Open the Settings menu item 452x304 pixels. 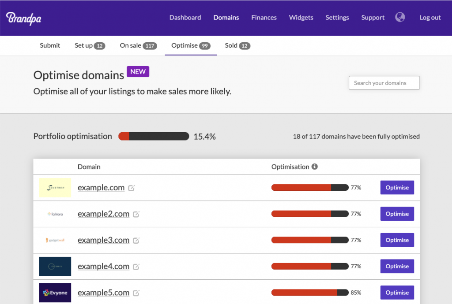click(337, 18)
